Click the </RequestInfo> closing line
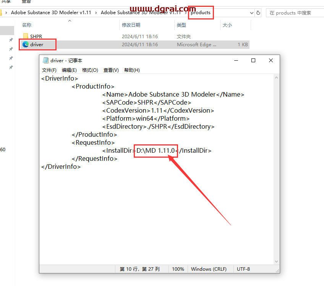The image size is (324, 286). pos(94,158)
